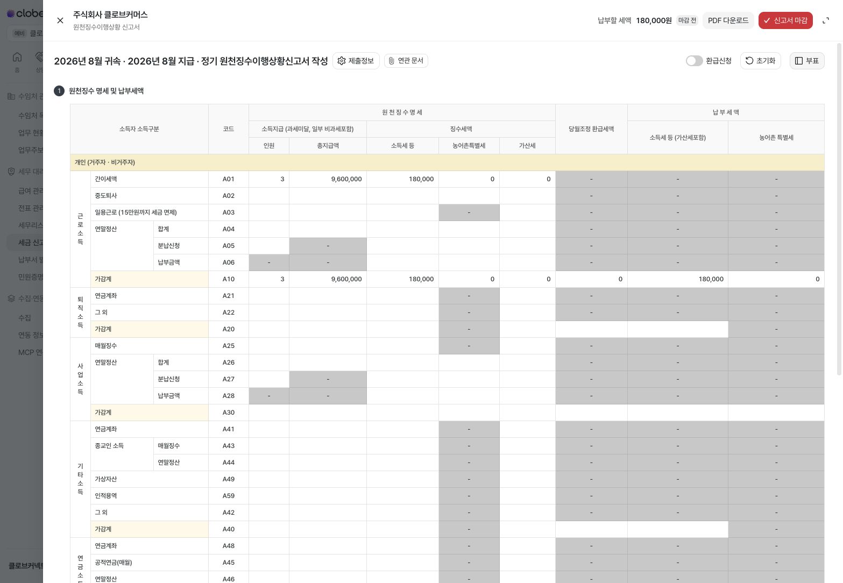The height and width of the screenshot is (583, 843).
Task: Click the 중도퇴사 row label
Action: pos(106,196)
